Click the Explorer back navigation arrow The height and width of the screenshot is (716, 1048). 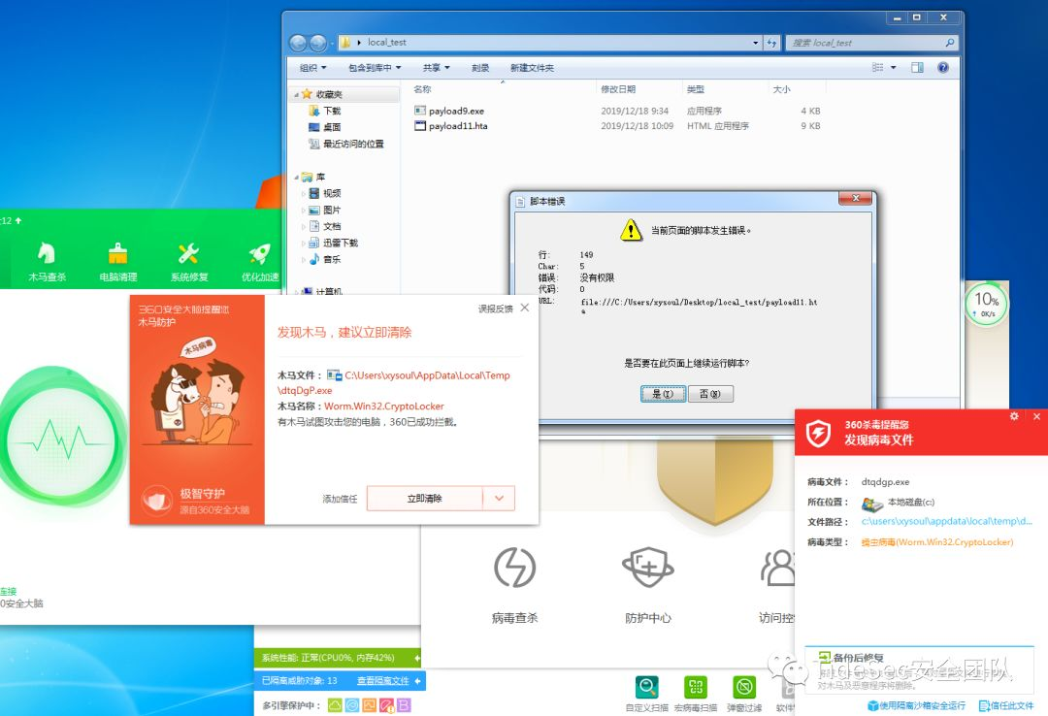(298, 43)
